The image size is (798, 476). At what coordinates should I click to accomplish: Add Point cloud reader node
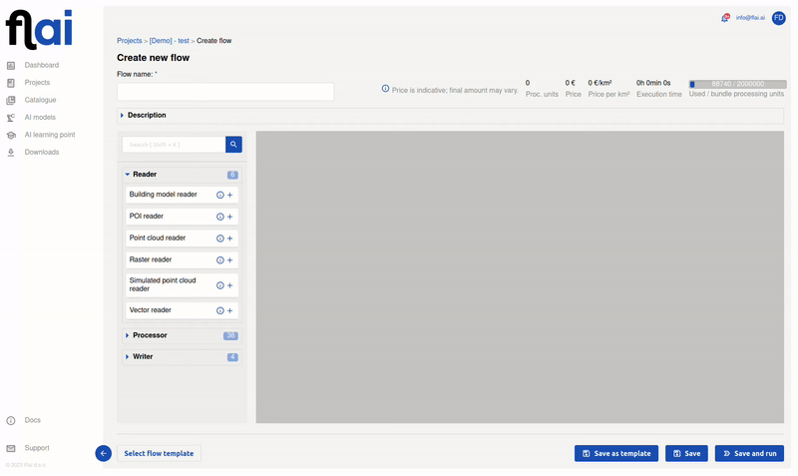230,238
